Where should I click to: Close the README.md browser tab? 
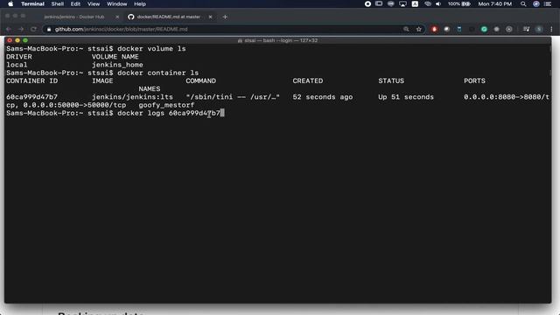[x=210, y=17]
